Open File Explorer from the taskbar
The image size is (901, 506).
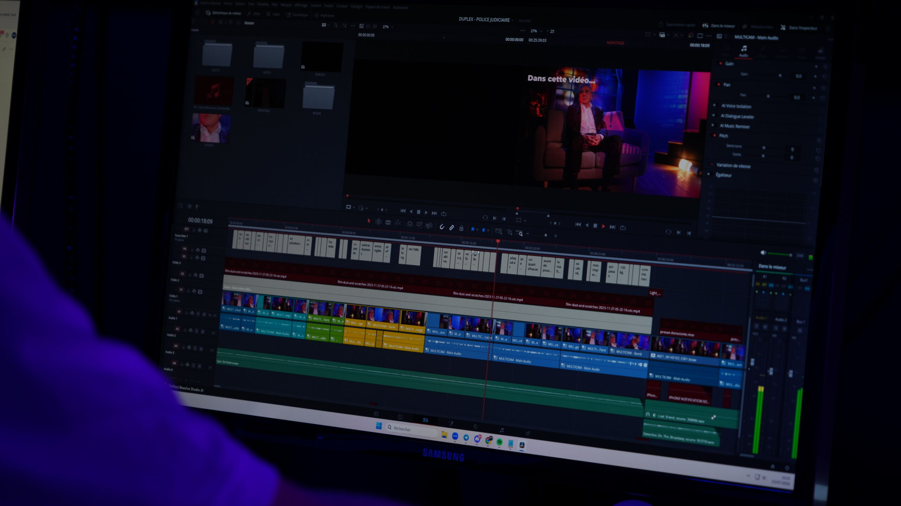point(444,435)
